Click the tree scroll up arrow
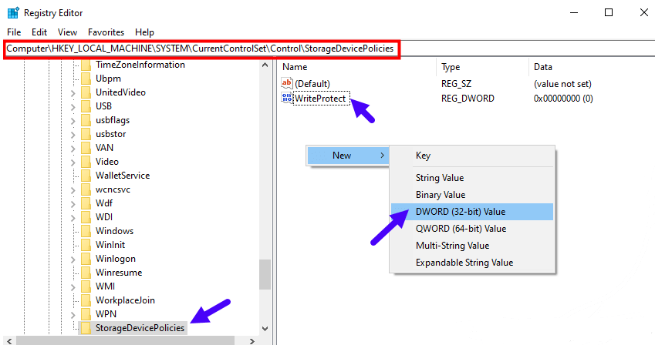This screenshot has width=655, height=345. pos(265,65)
